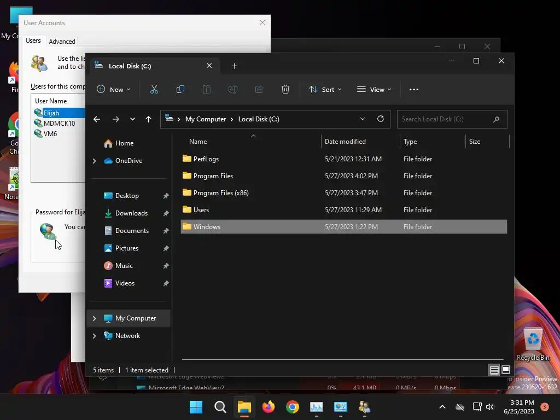Open the Windows Start button
The image size is (560, 420).
[196, 407]
